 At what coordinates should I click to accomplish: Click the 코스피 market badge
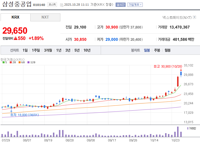click(52, 5)
